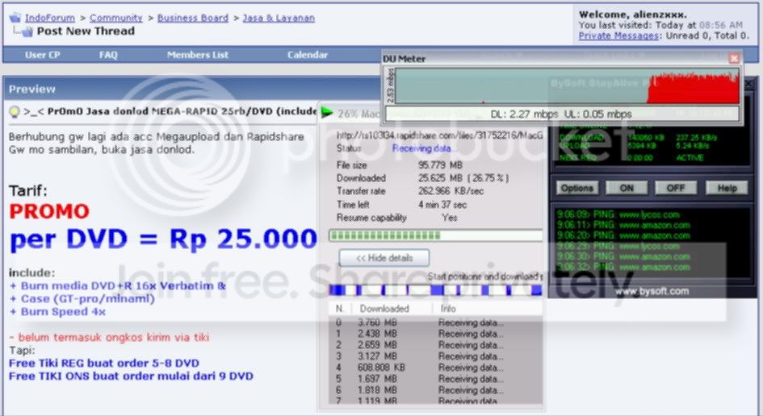Go to Business Board breadcrumb link
The image size is (763, 416).
193,18
